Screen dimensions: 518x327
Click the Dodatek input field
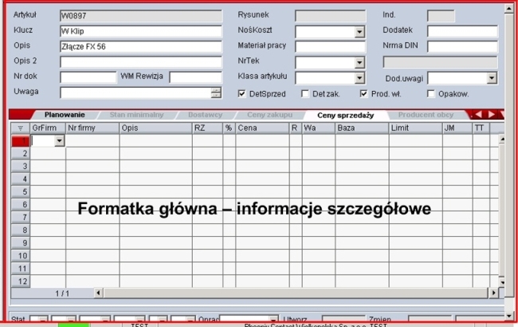click(462, 31)
